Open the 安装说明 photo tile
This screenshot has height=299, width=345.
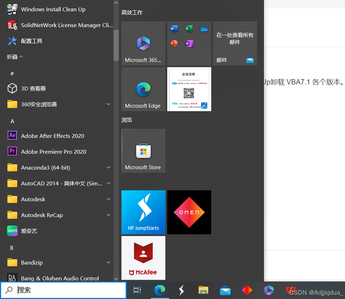pyautogui.click(x=189, y=89)
